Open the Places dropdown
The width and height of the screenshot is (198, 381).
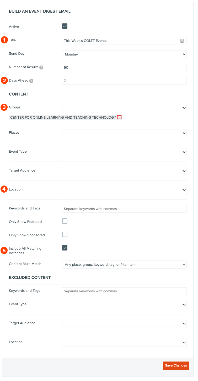coord(124,133)
